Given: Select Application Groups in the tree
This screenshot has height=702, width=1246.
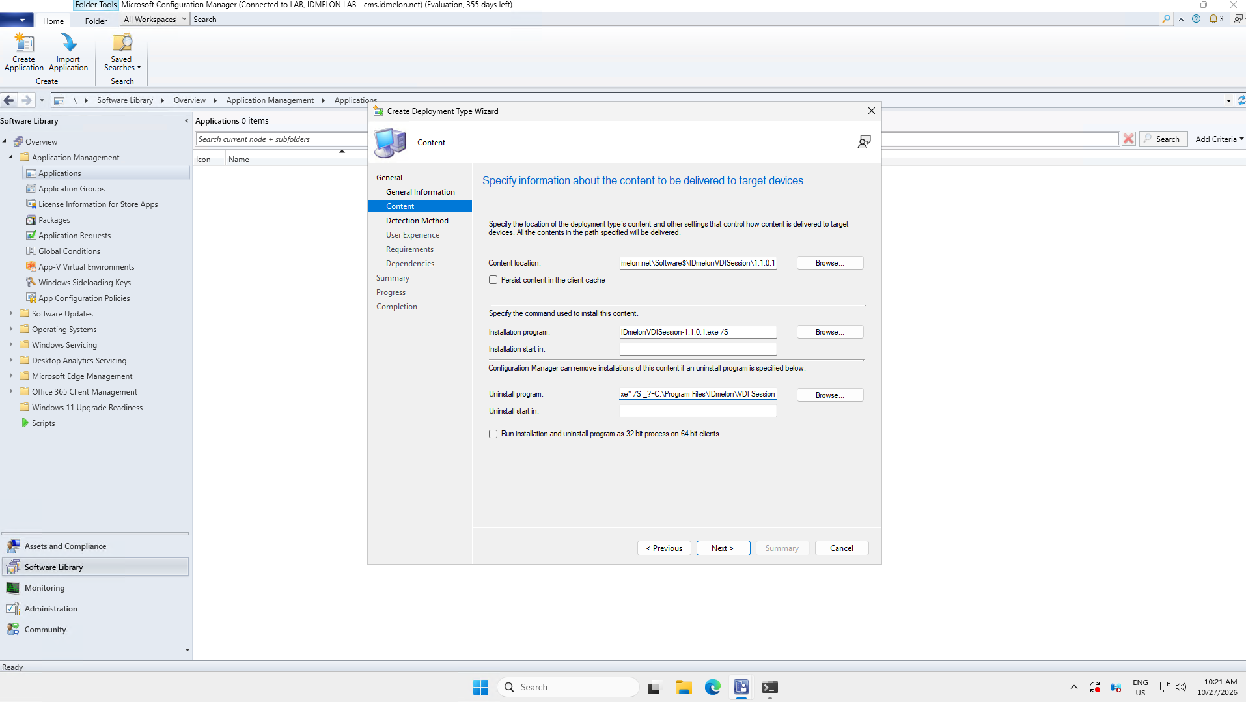Looking at the screenshot, I should 72,189.
